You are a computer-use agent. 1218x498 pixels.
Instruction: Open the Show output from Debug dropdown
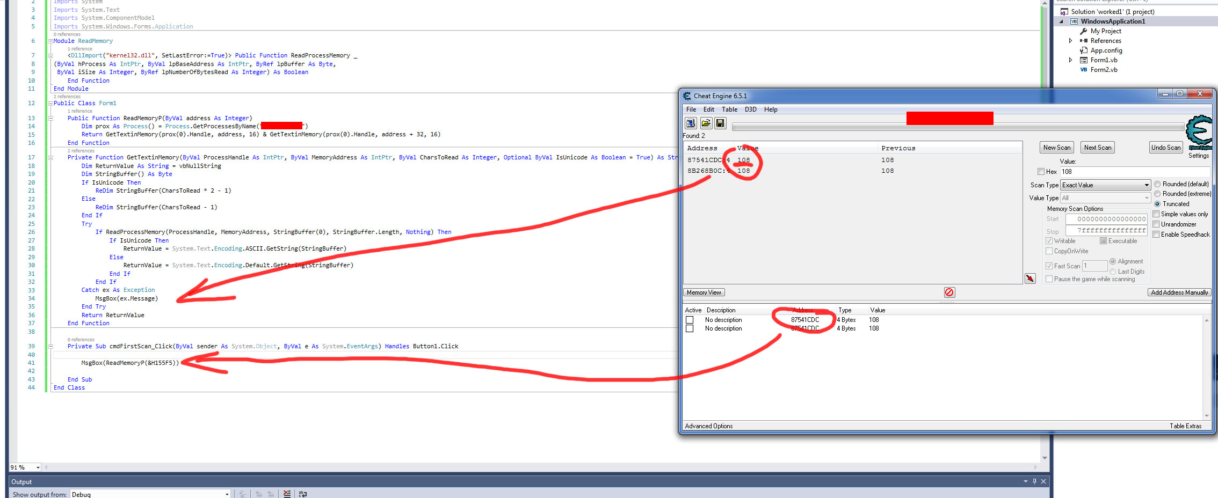pyautogui.click(x=150, y=494)
